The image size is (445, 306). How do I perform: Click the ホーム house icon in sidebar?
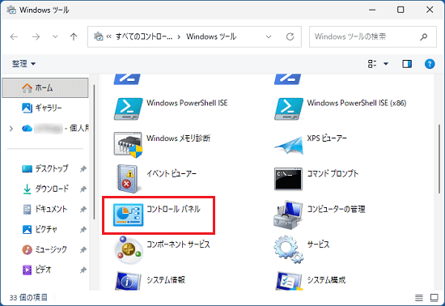pos(27,88)
